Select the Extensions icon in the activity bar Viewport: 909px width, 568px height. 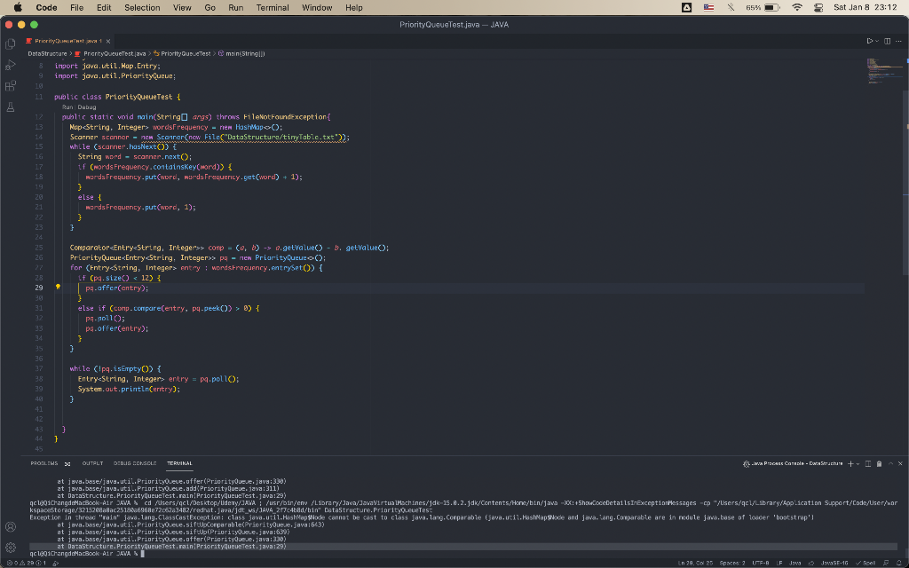[x=10, y=85]
